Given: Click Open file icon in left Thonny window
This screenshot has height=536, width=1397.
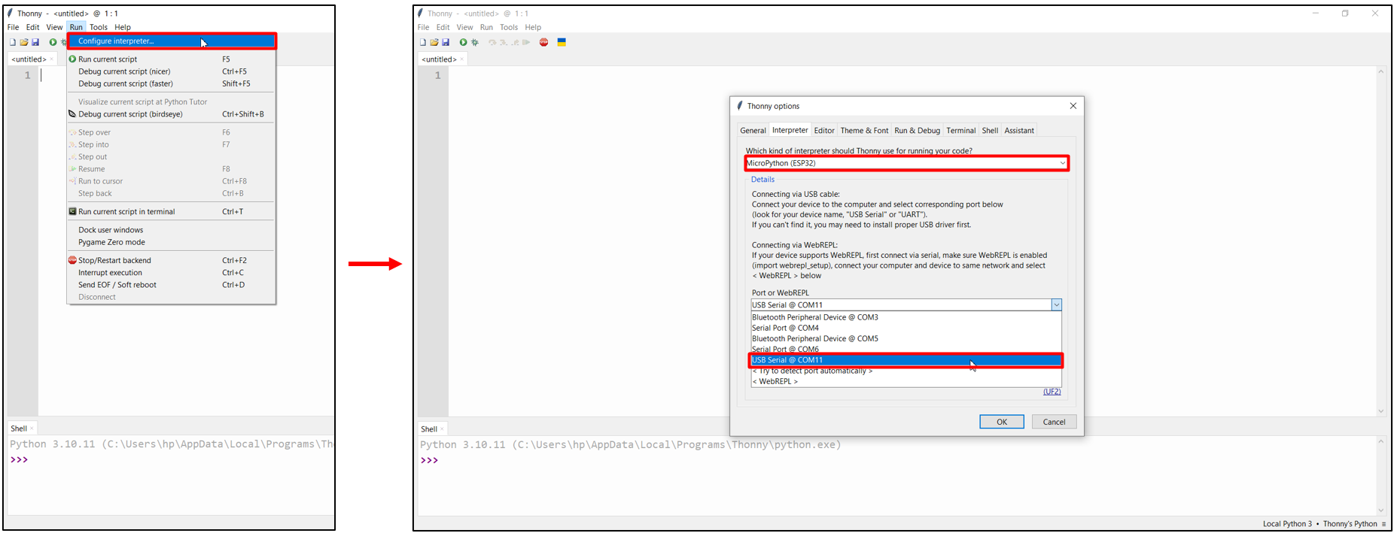Looking at the screenshot, I should click(x=24, y=42).
